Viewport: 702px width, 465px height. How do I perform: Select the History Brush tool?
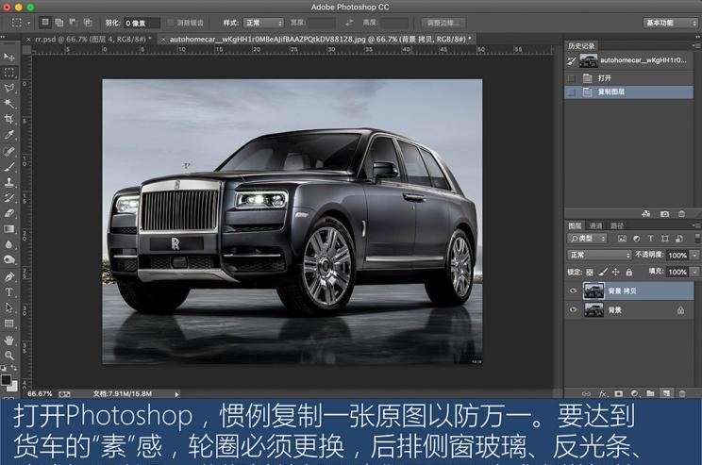8,198
